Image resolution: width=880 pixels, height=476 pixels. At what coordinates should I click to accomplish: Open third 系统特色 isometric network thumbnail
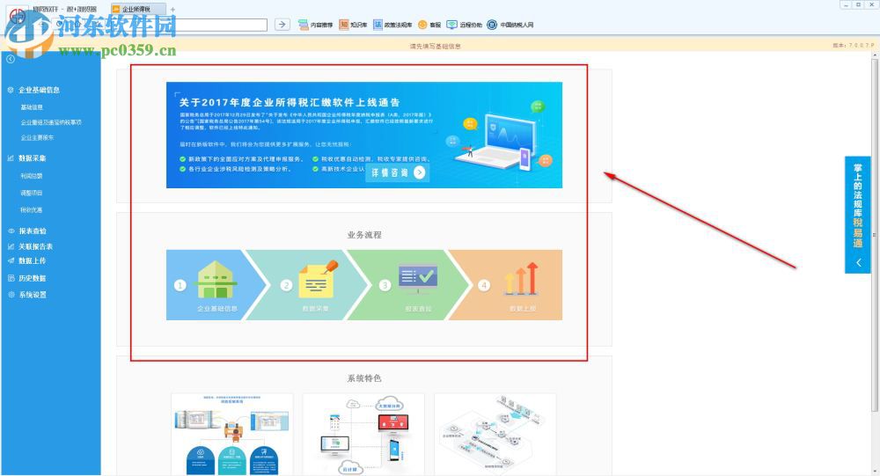pyautogui.click(x=495, y=435)
